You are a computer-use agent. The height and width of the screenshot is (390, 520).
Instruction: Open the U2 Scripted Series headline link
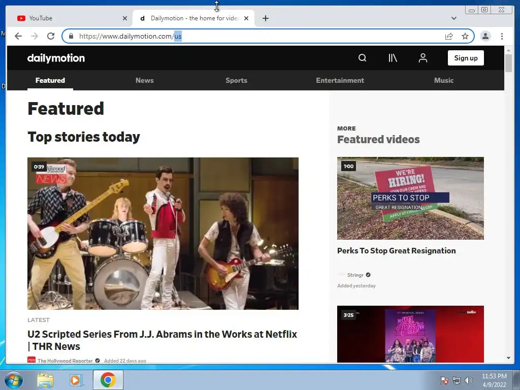[x=162, y=340]
